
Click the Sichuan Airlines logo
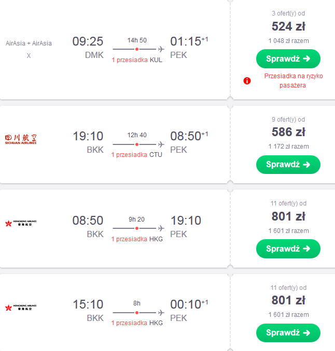(x=21, y=139)
